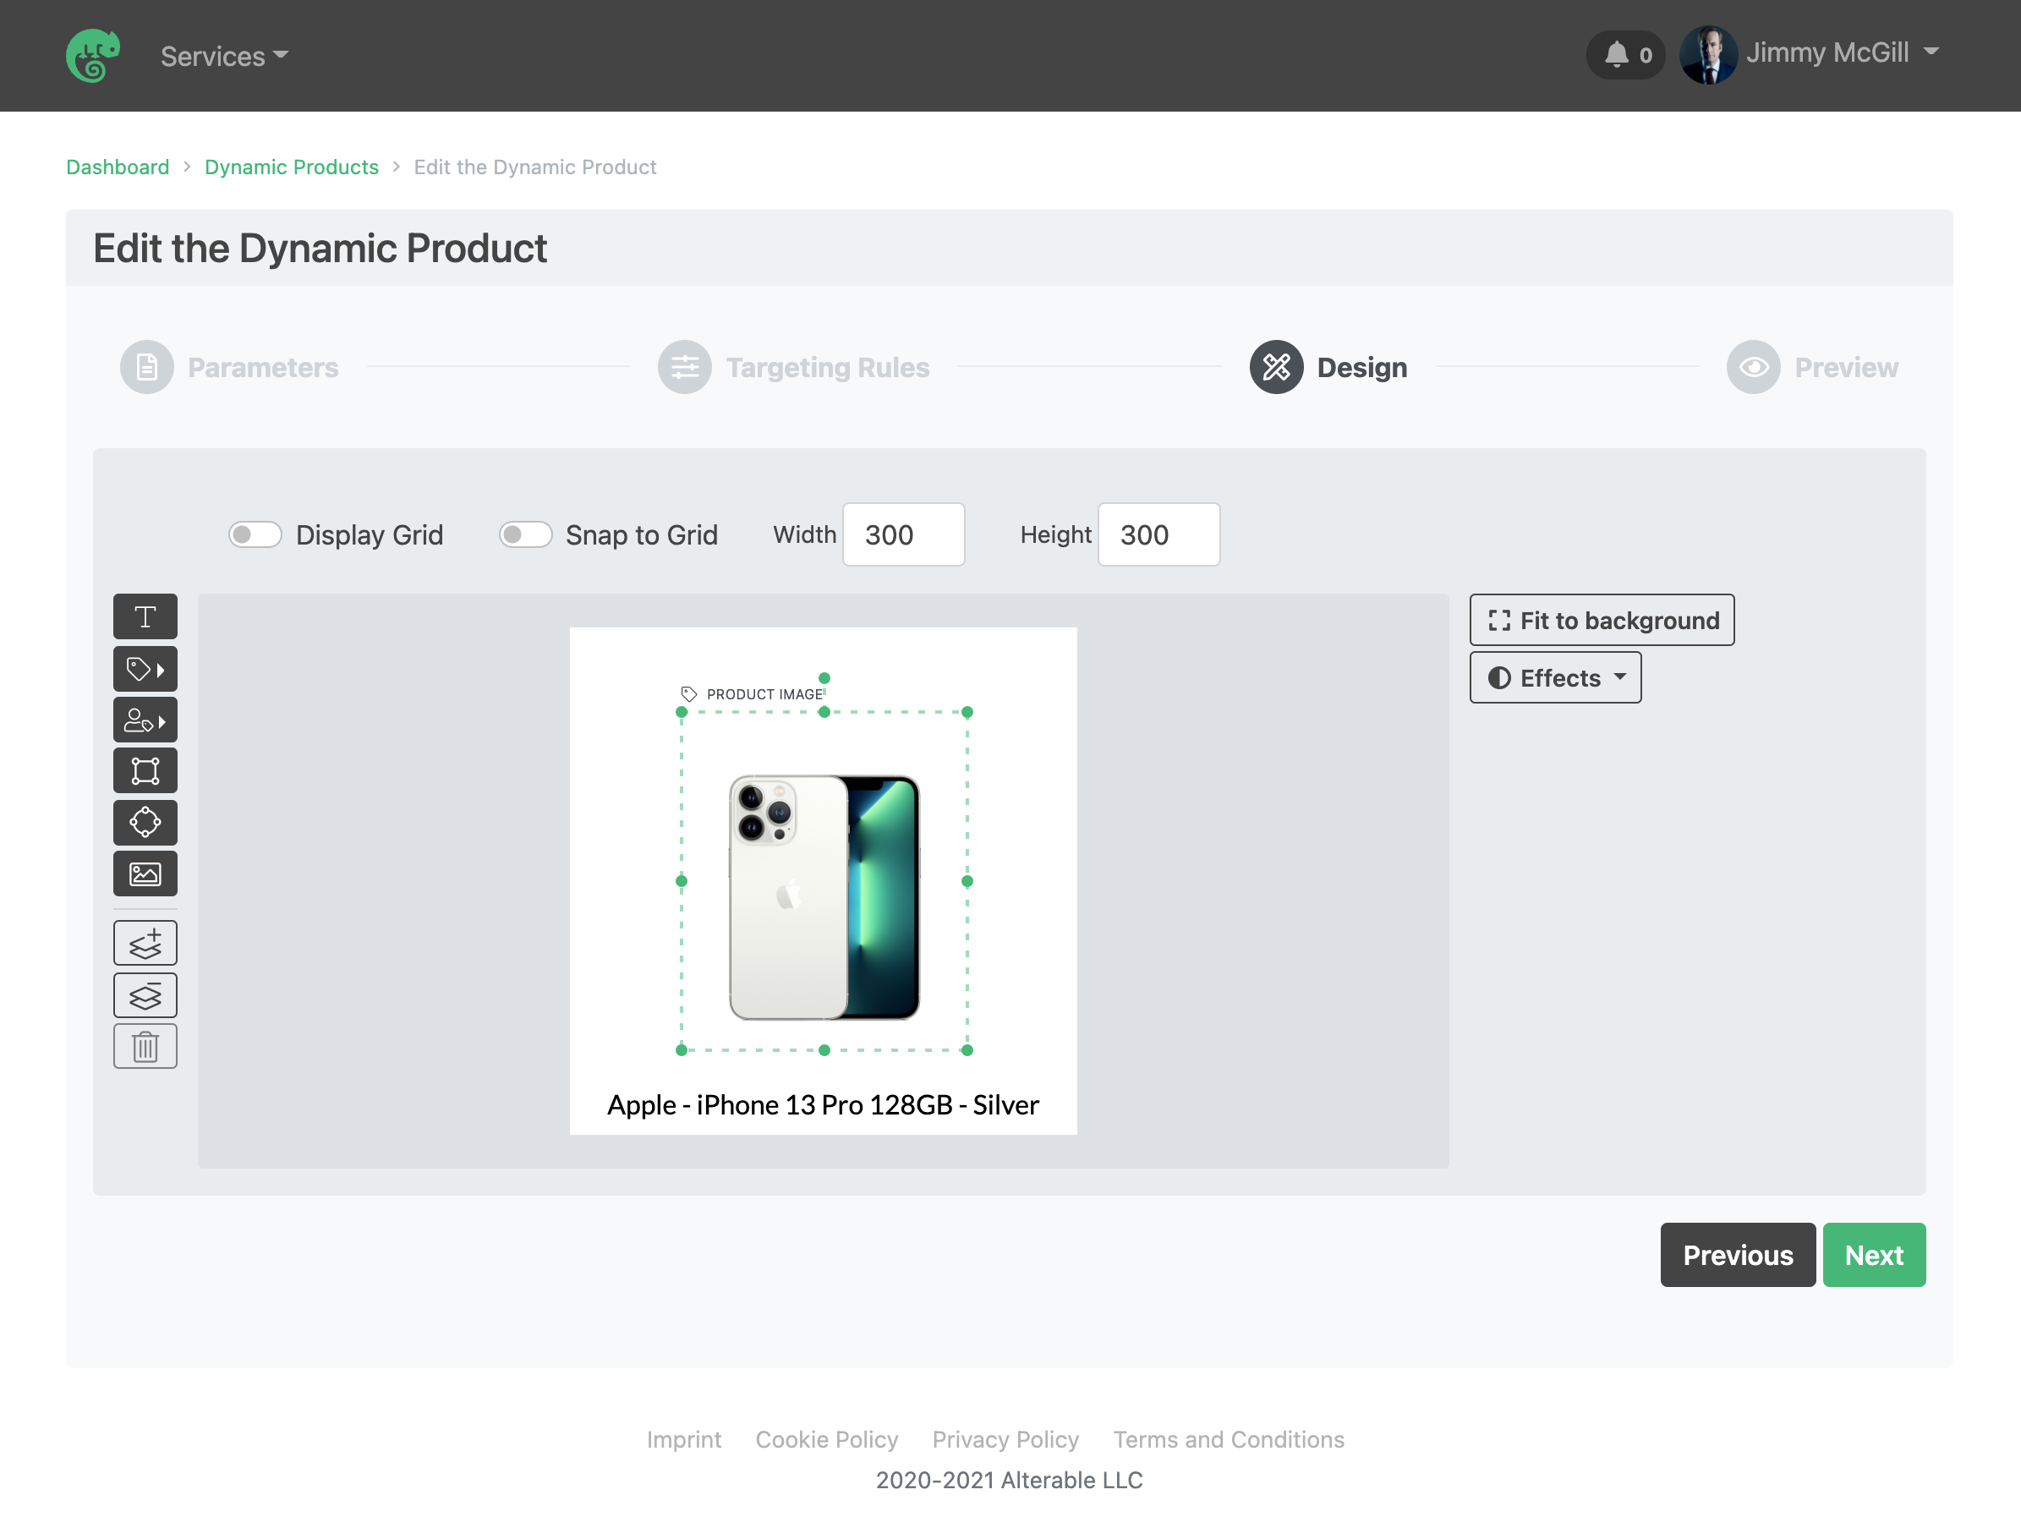Select the circle shape tool
This screenshot has height=1539, width=2021.
click(x=145, y=822)
